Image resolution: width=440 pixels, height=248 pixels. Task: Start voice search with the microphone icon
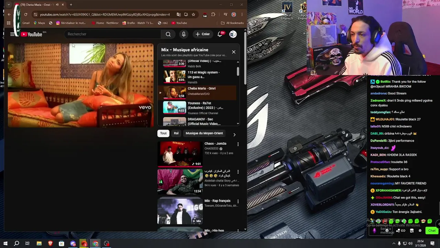(184, 34)
